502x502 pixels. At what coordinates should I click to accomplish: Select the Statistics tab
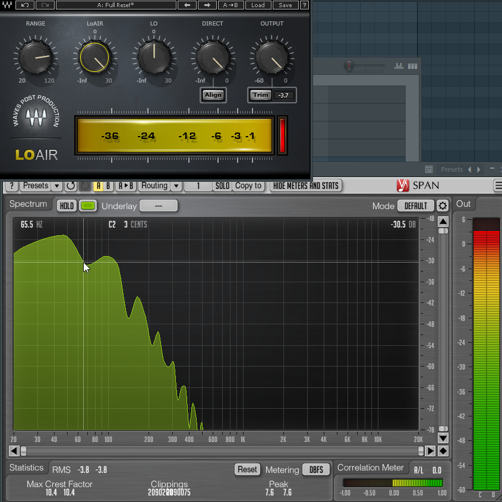coord(27,468)
